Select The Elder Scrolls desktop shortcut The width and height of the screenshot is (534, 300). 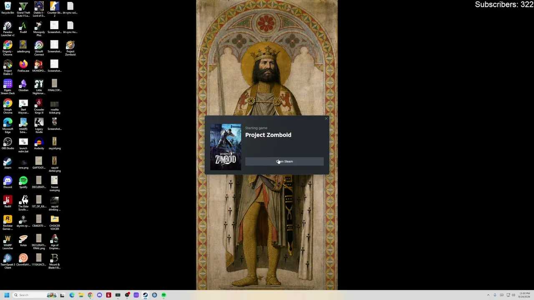[x=23, y=203]
